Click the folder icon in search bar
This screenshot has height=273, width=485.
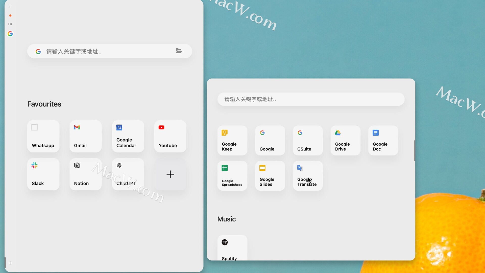179,51
